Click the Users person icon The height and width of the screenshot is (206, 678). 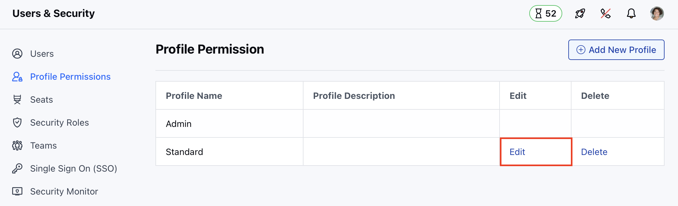click(17, 54)
